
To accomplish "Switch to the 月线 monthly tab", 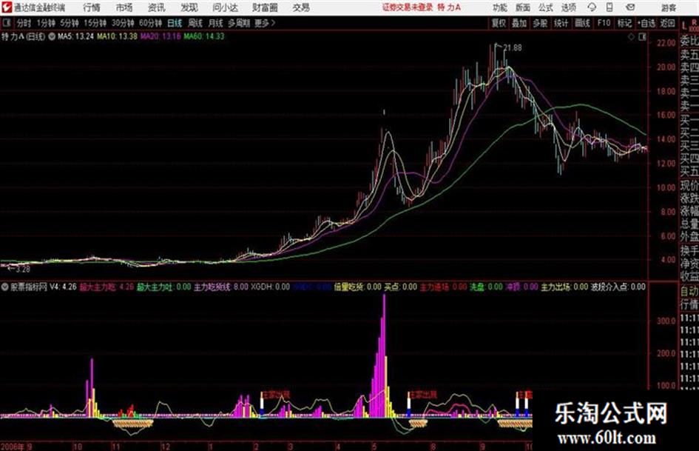I will click(x=216, y=23).
